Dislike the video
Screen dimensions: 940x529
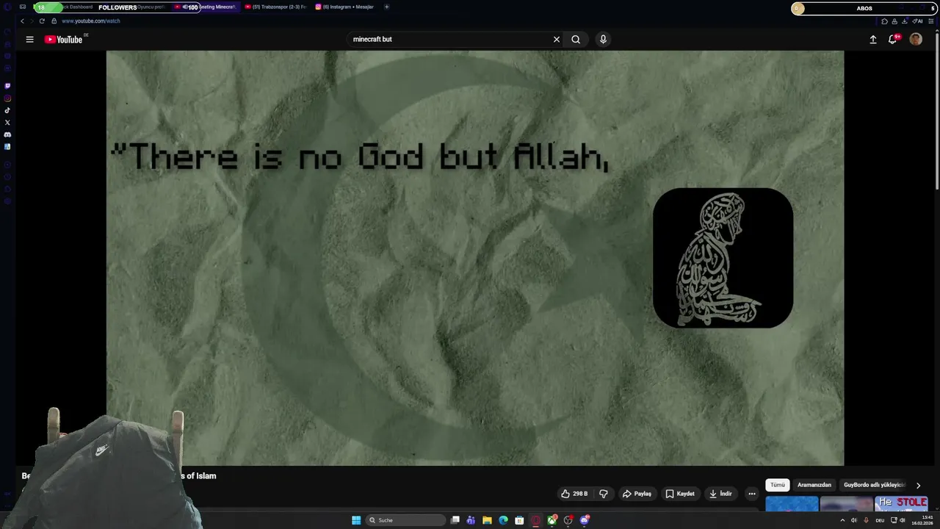click(x=604, y=494)
